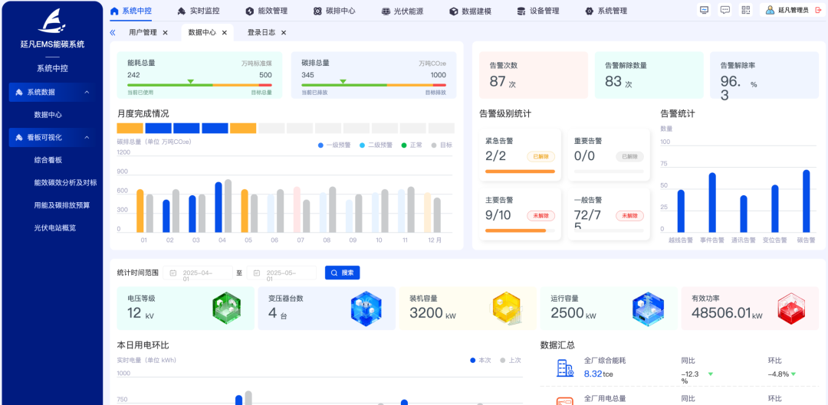Click the 能耗总量 progress bar marker
Screen dimensions: 828x405
point(191,81)
